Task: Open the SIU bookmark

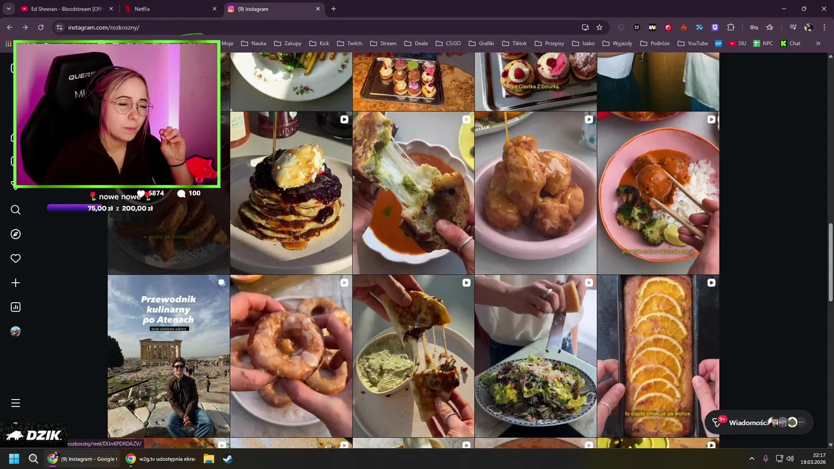Action: coord(738,44)
